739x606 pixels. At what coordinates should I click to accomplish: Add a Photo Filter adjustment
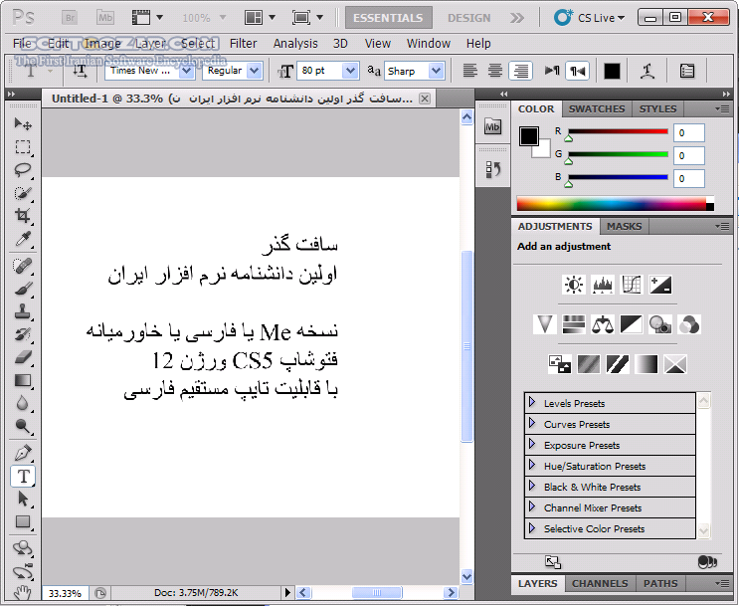pos(660,324)
